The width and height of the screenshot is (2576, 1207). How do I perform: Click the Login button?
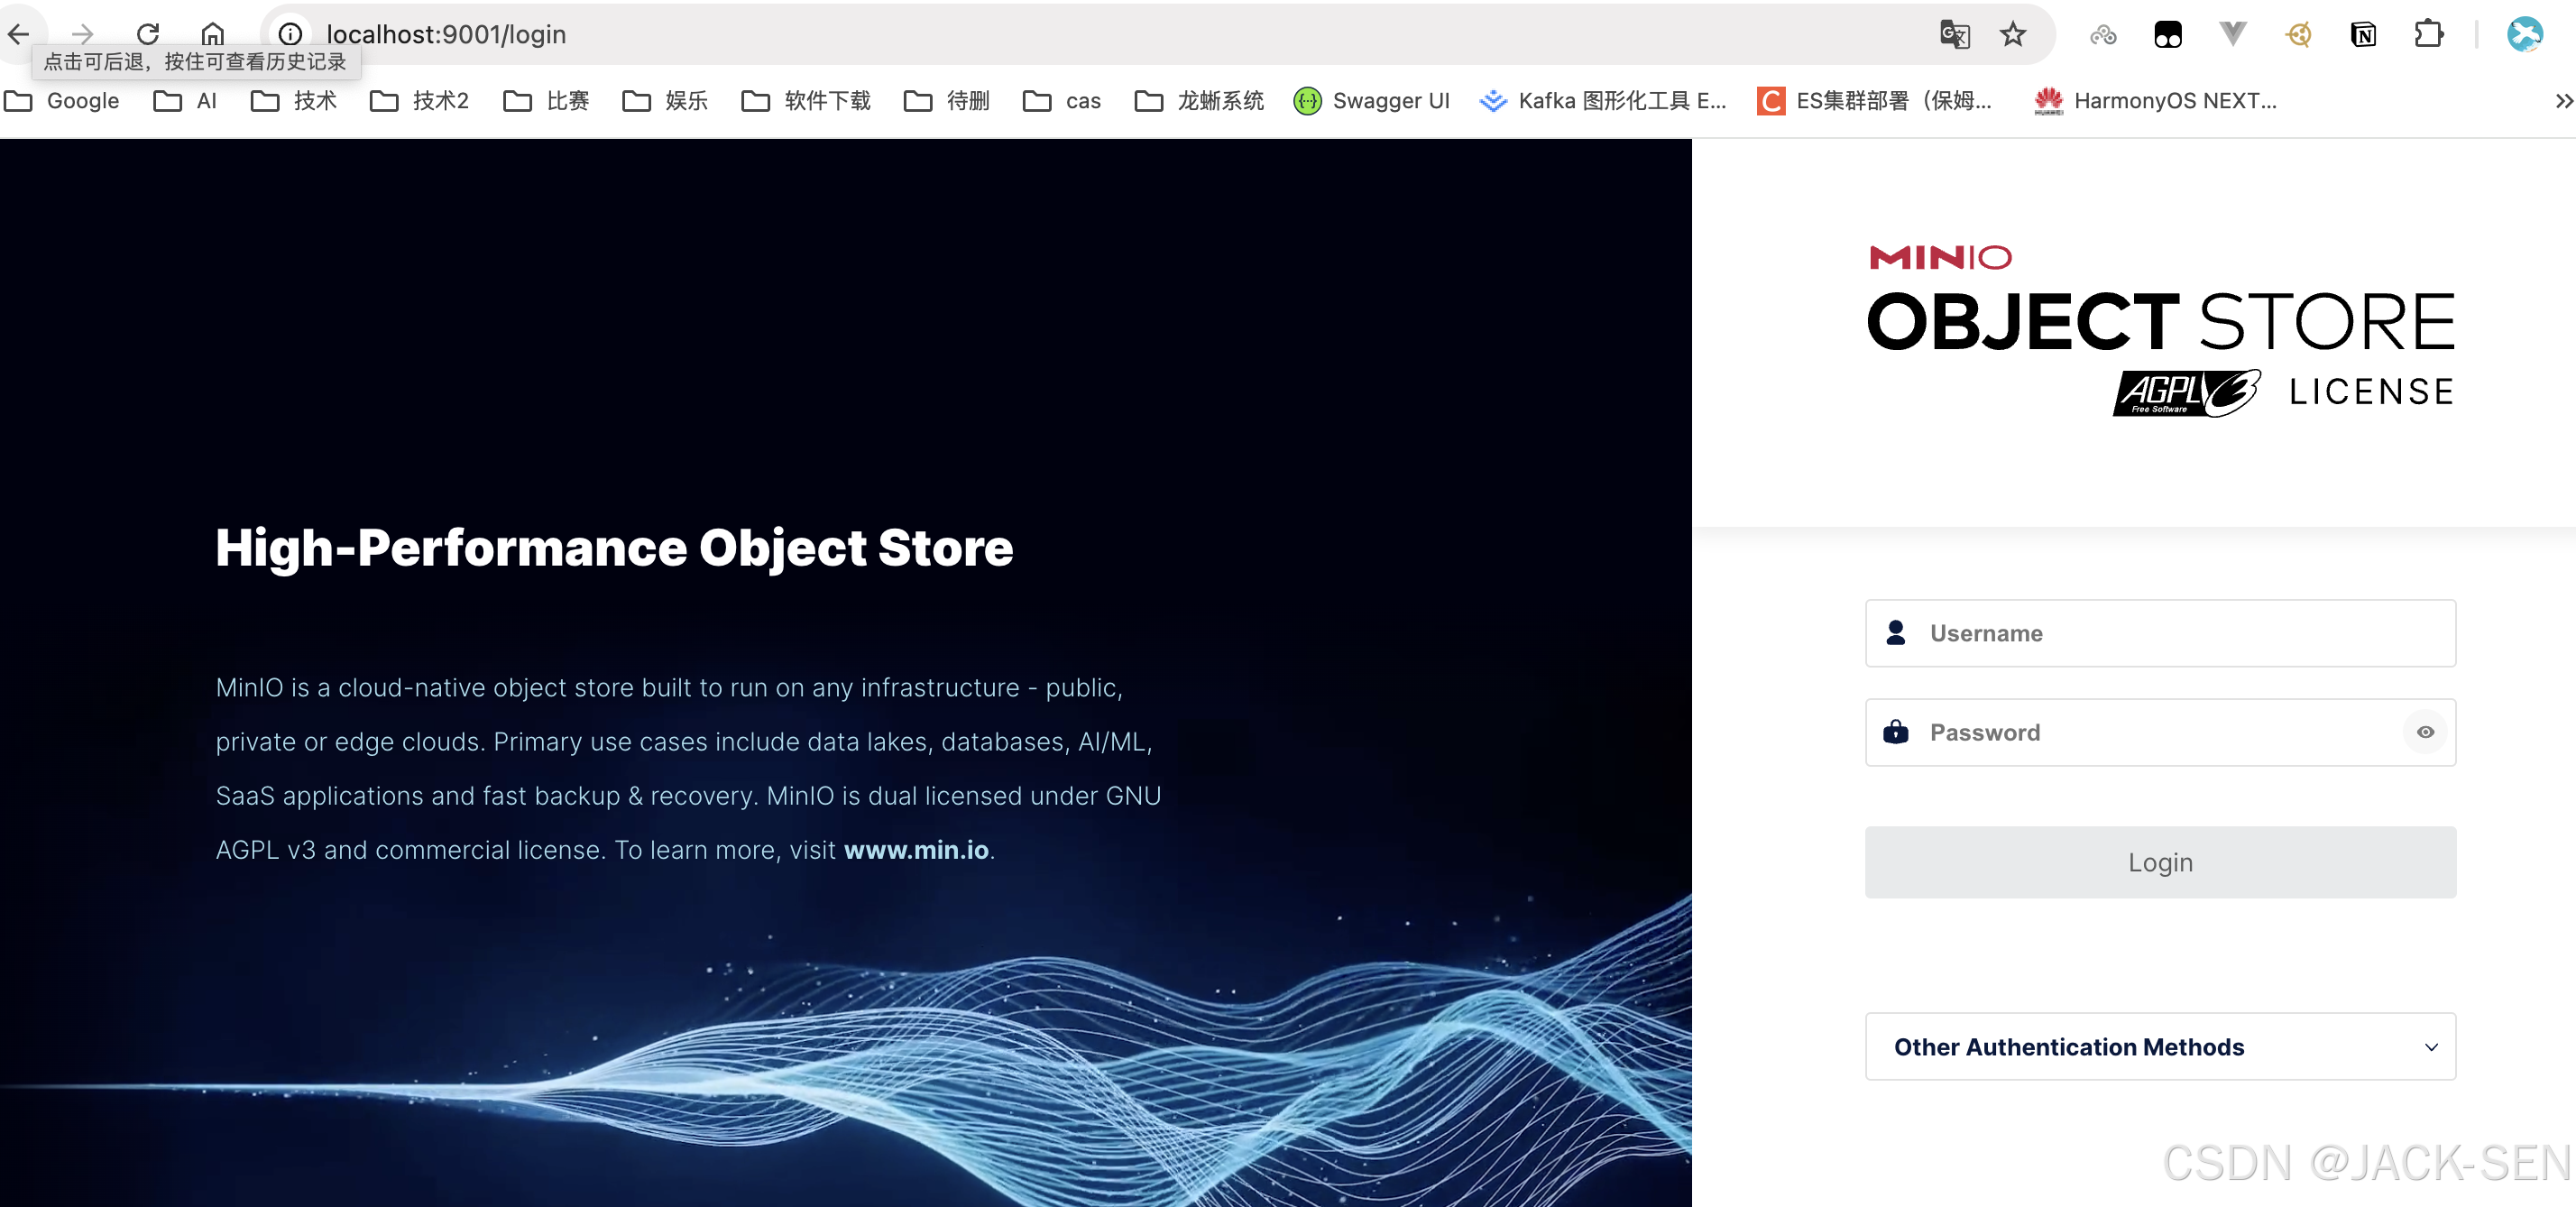coord(2160,862)
